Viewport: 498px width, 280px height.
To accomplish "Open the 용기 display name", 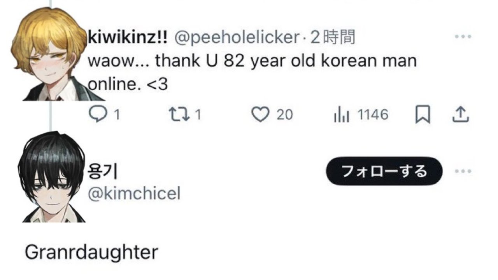I will 103,171.
